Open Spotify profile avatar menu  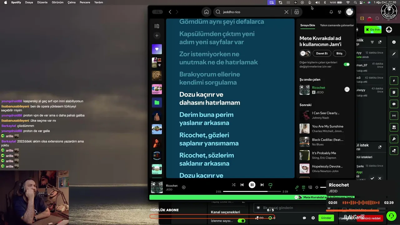349,12
